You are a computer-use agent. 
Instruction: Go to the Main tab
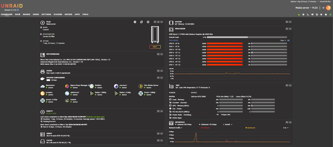click(x=18, y=14)
